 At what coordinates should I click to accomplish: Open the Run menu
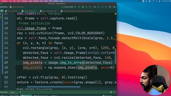tap(41, 1)
